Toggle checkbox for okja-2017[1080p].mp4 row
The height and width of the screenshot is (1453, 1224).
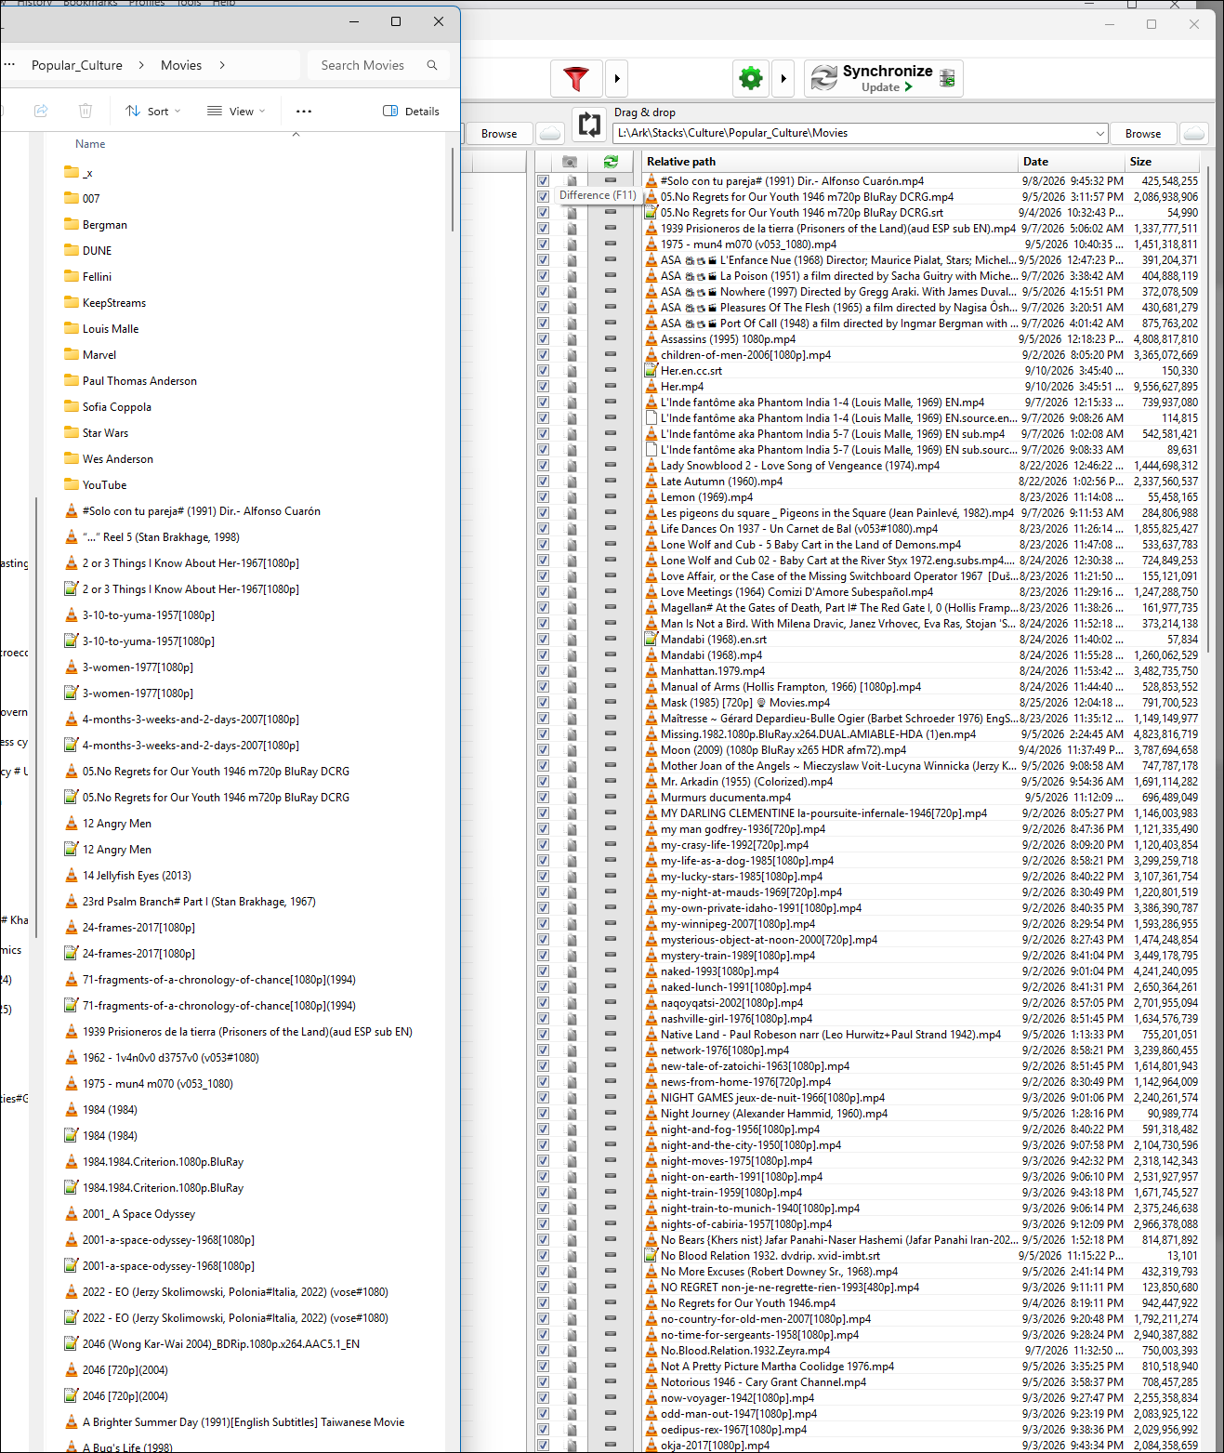tap(543, 1446)
